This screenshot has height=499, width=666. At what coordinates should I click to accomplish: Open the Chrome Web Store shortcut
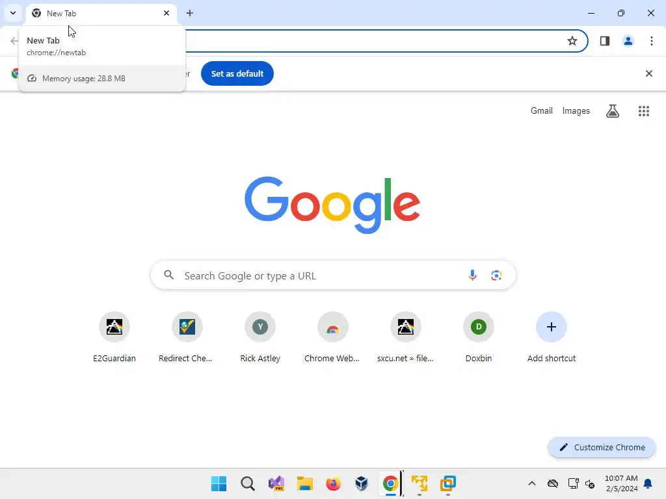click(332, 337)
